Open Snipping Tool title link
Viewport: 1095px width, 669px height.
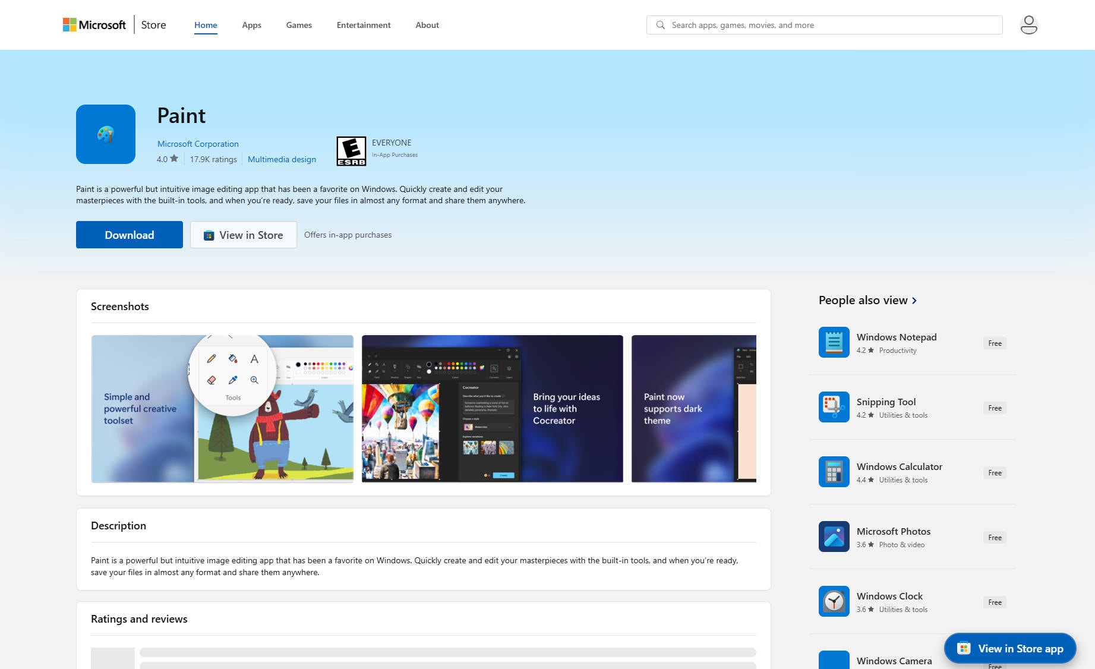point(886,402)
